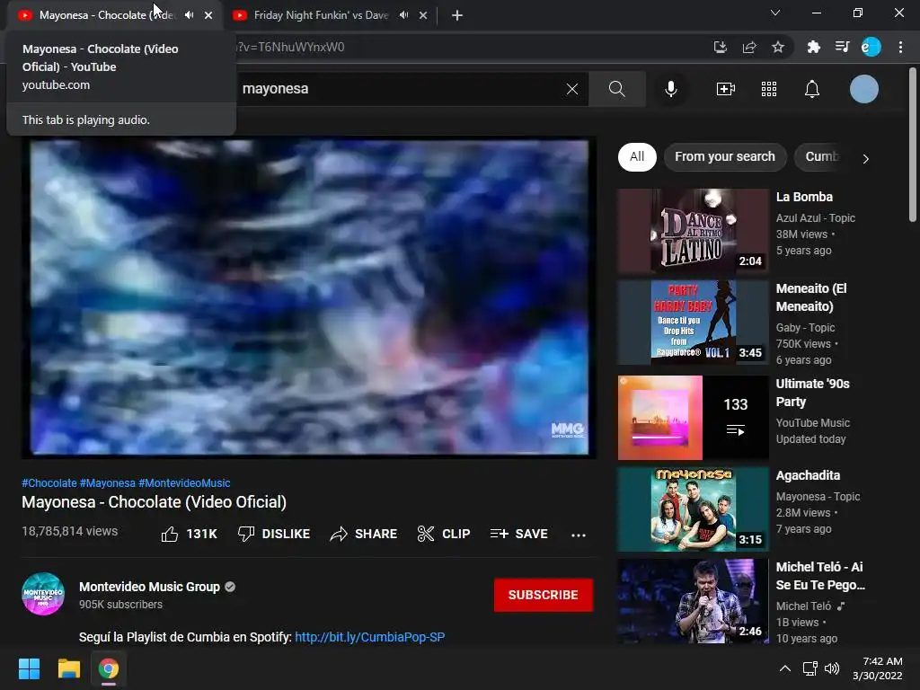
Task: Click the 18,785,814 views text
Action: click(x=70, y=531)
